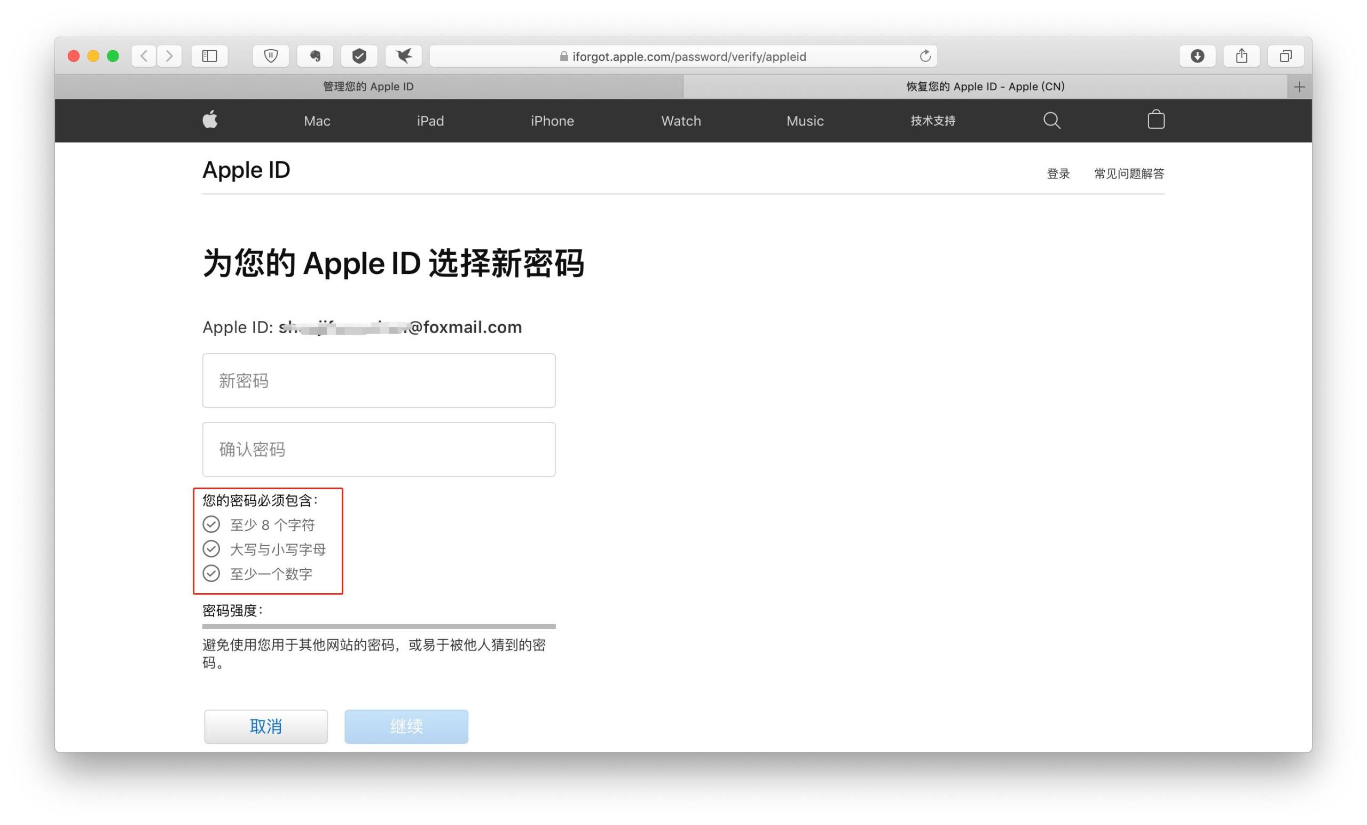Focus the 确认密码 input field
Image resolution: width=1367 pixels, height=825 pixels.
379,450
